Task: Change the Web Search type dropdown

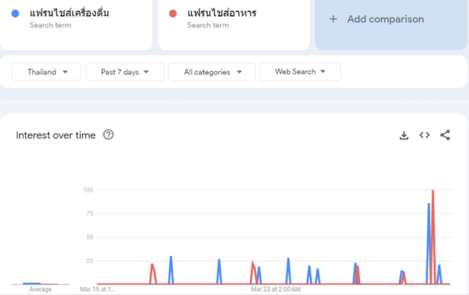Action: (x=300, y=71)
